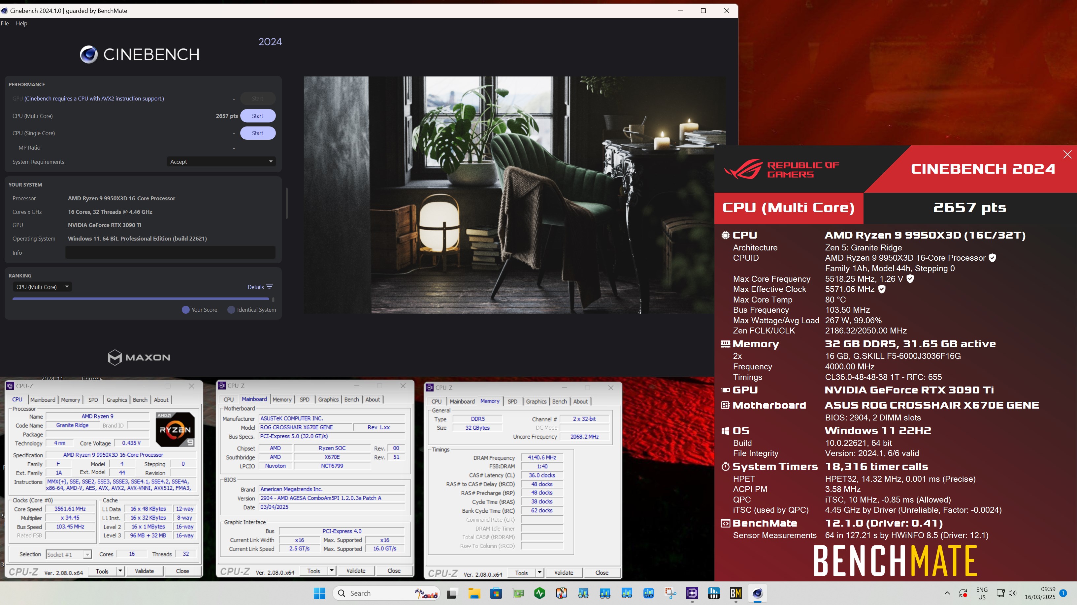Click the BenchMate section icon beside version 12.1.0
Image resolution: width=1077 pixels, height=605 pixels.
coord(725,523)
